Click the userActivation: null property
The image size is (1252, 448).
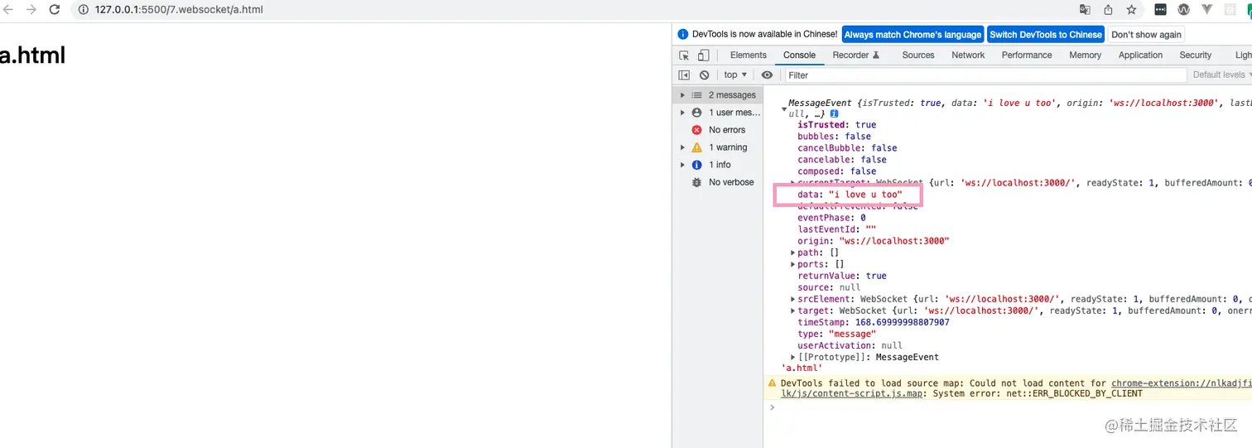pyautogui.click(x=850, y=345)
